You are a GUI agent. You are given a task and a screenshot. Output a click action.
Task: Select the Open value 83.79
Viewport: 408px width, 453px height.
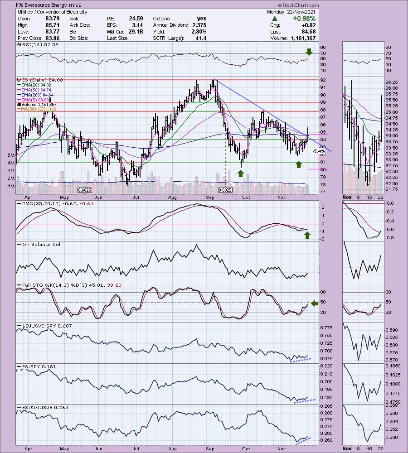pos(52,19)
